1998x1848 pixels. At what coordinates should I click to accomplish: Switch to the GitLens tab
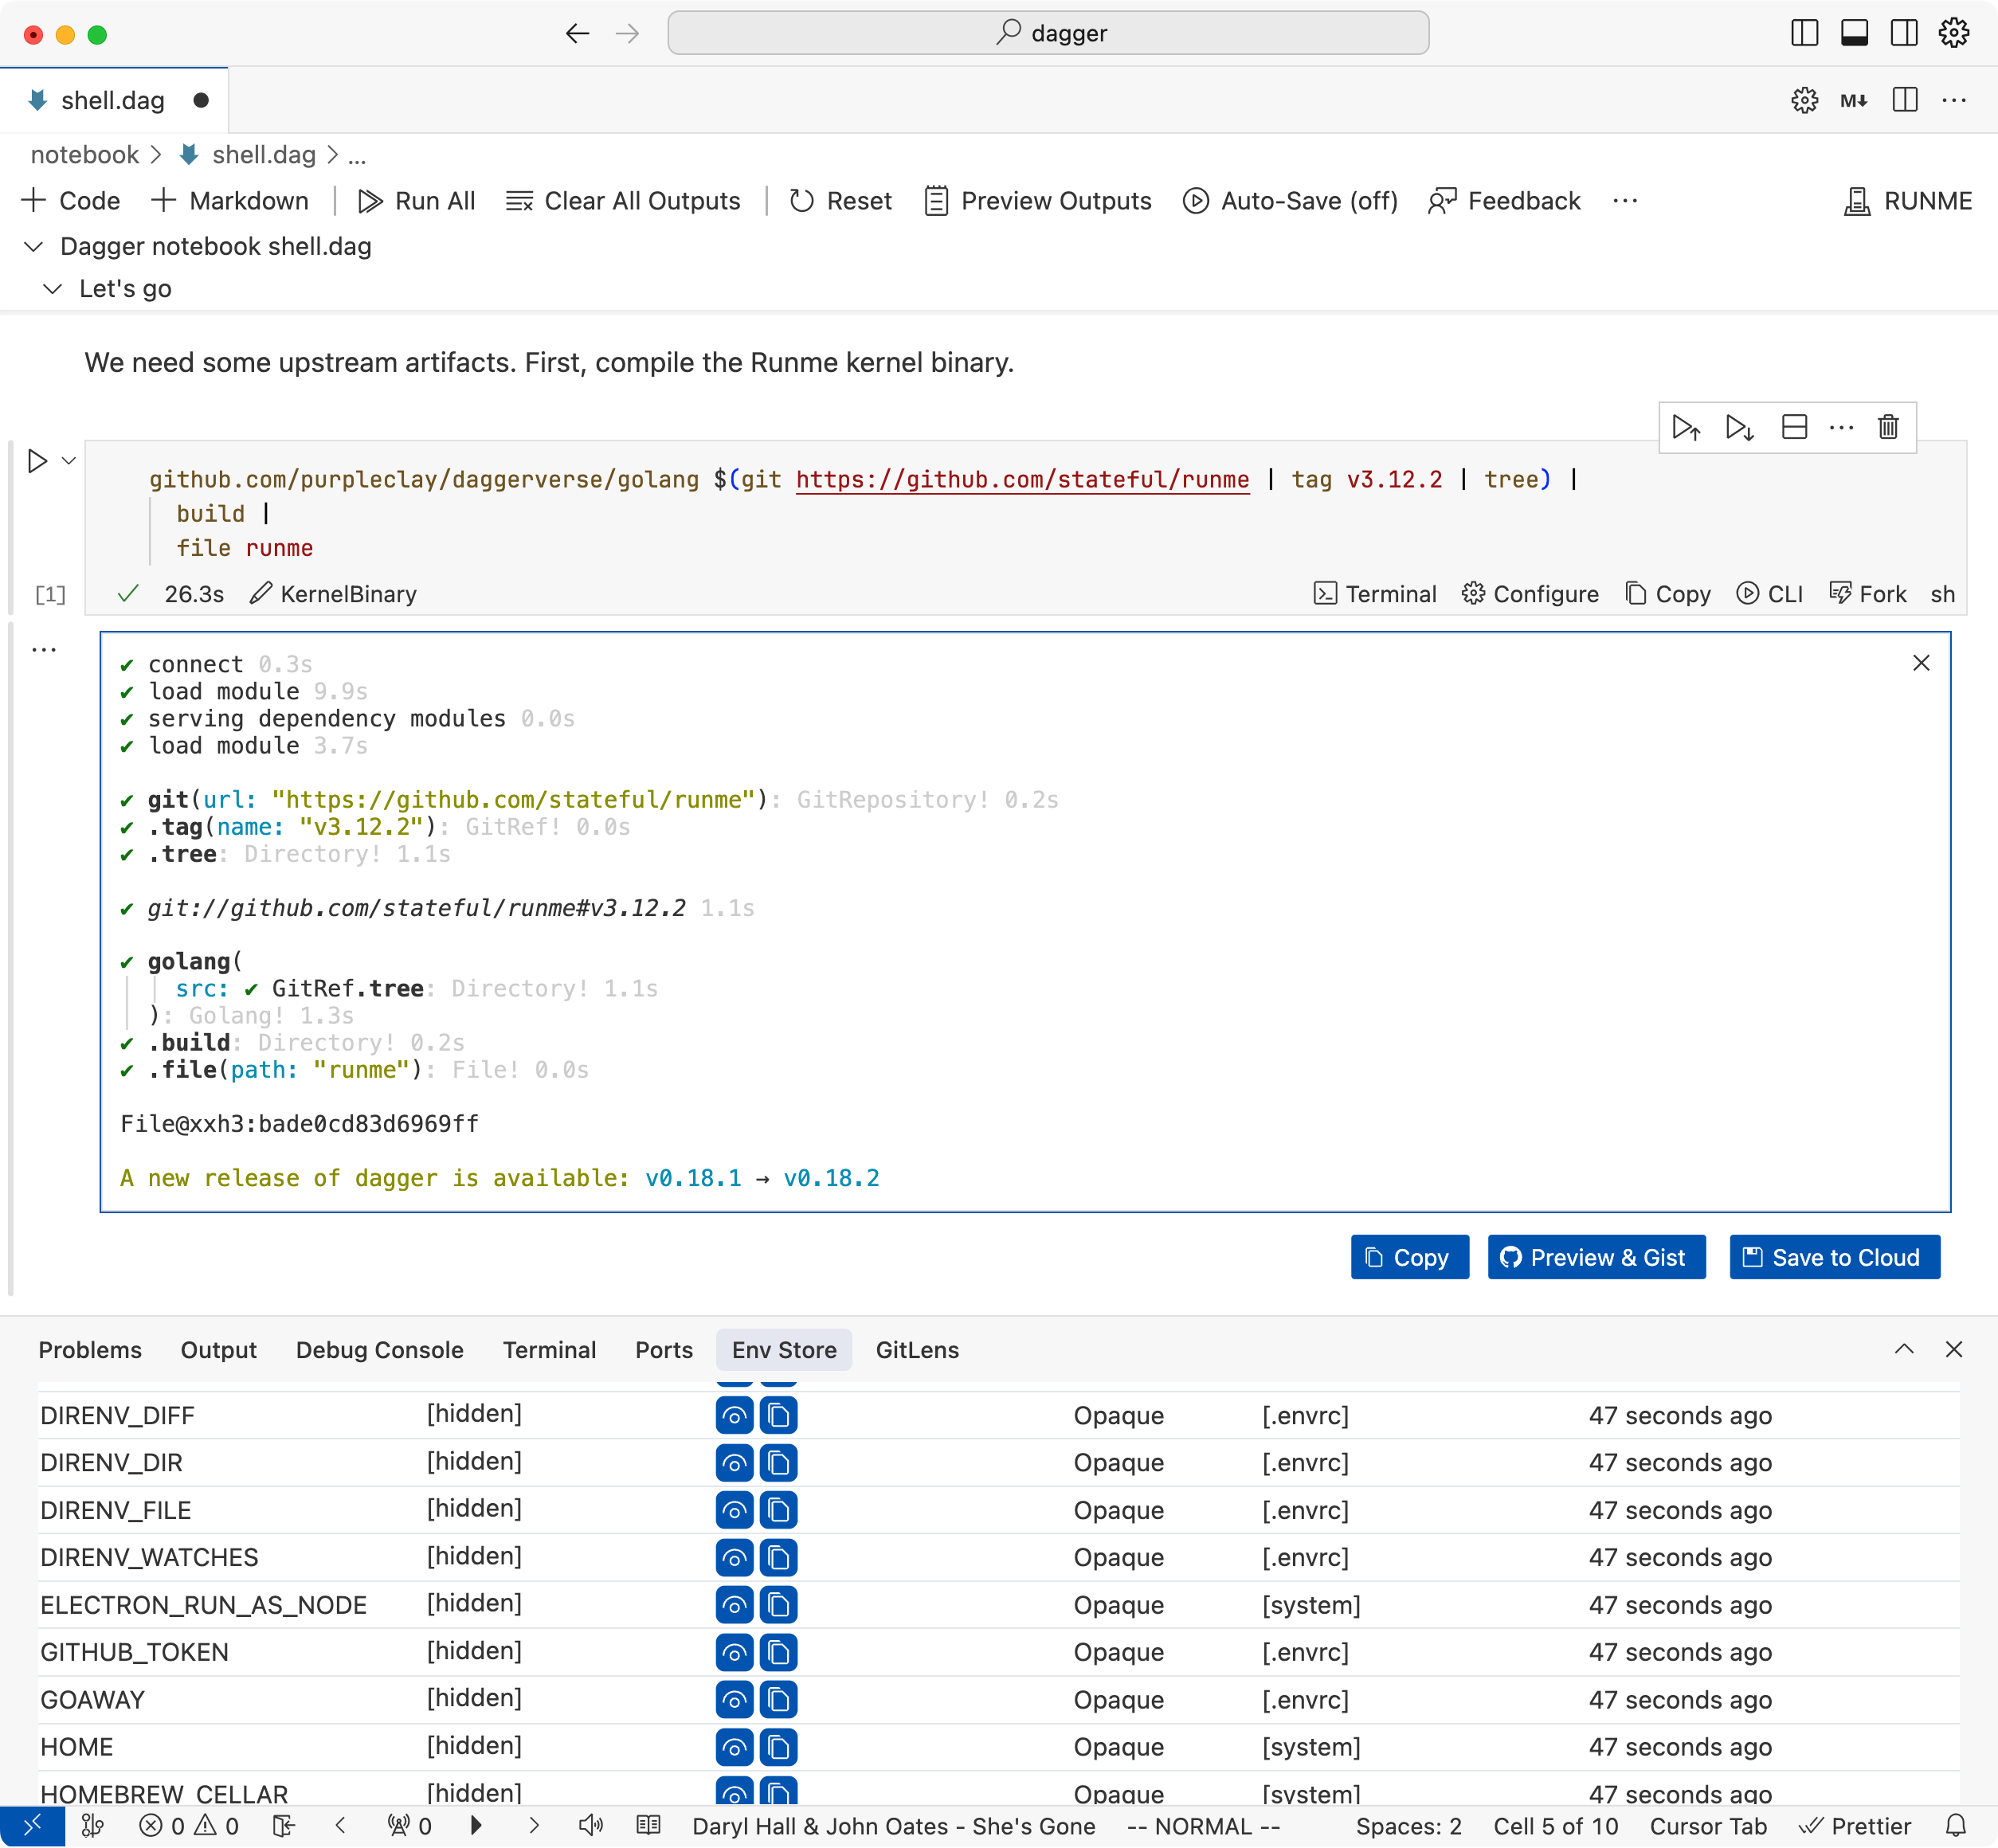point(916,1350)
